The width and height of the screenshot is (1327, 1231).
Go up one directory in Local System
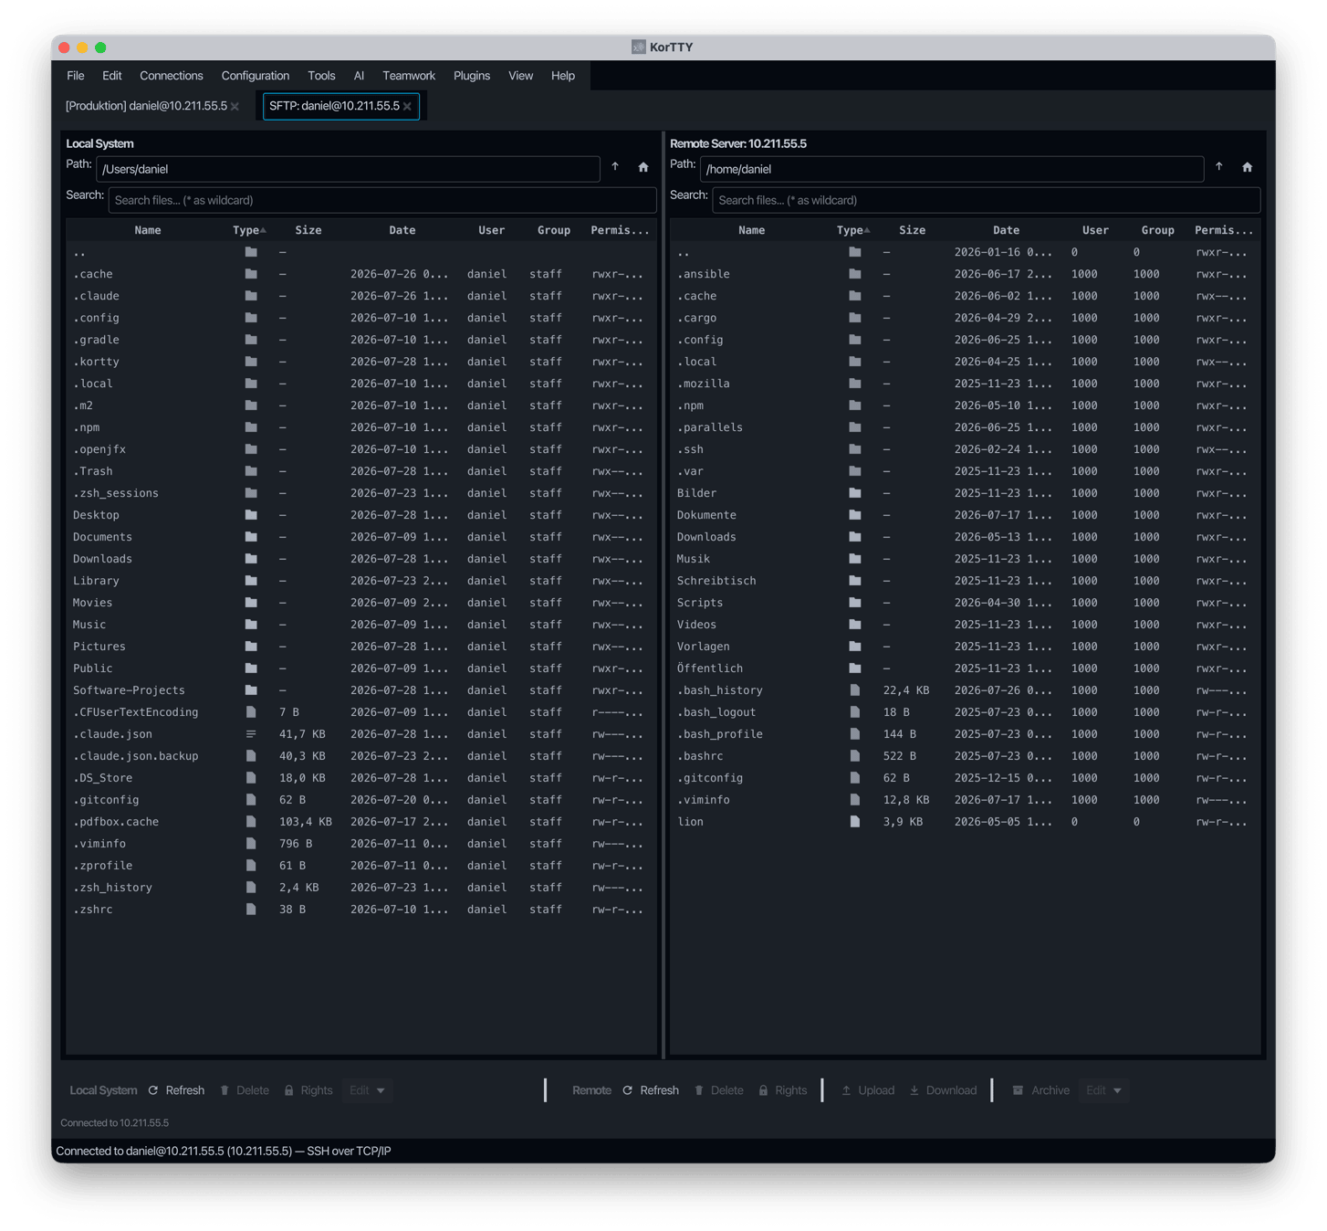click(615, 167)
